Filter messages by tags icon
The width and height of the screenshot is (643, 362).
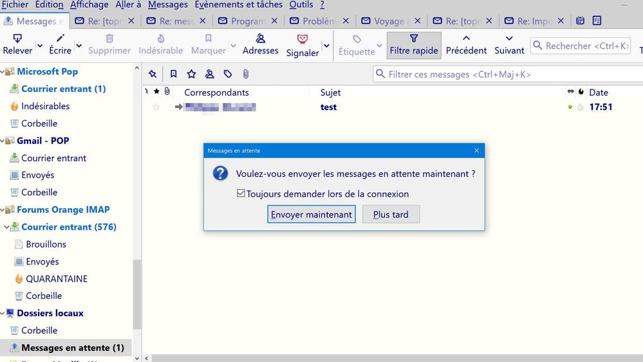228,74
